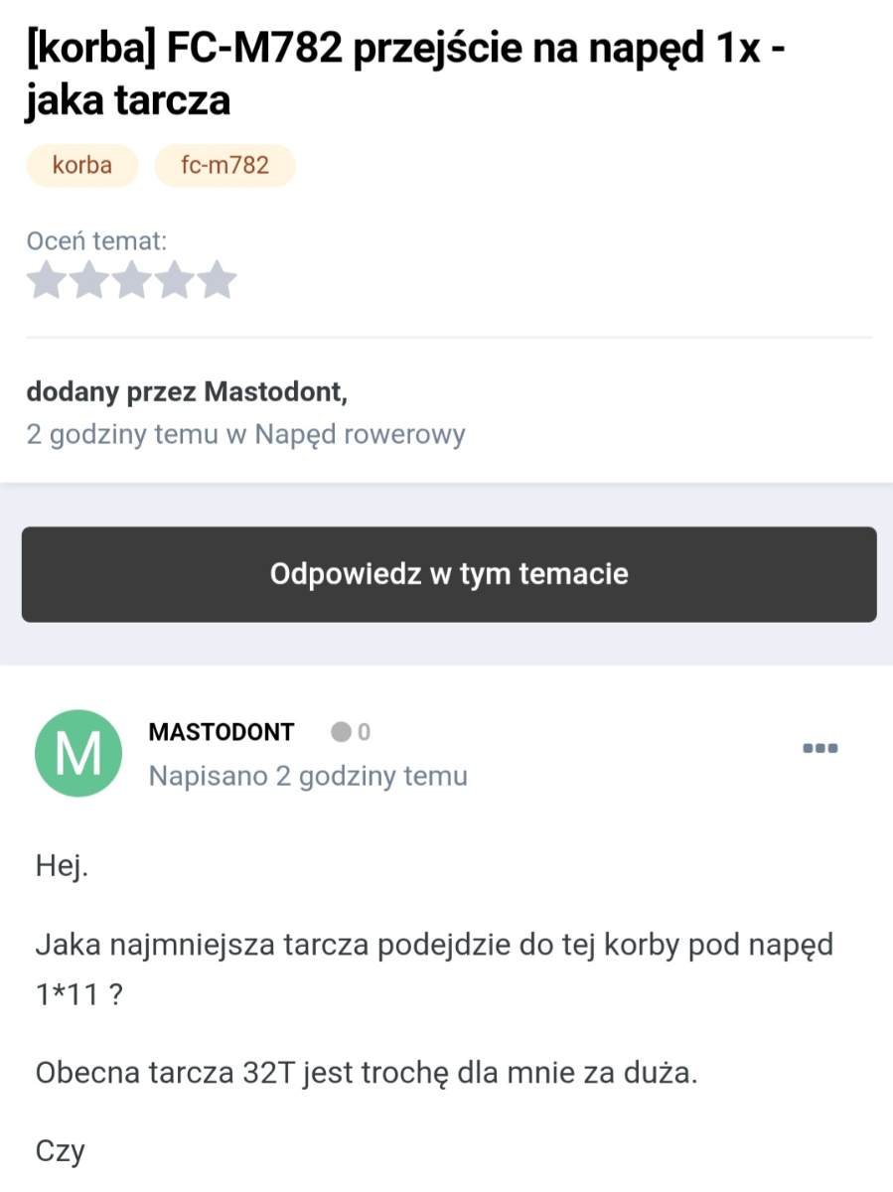Click the "Hej." greeting in the post
Image resolution: width=893 pixels, height=1192 pixels.
pyautogui.click(x=63, y=867)
